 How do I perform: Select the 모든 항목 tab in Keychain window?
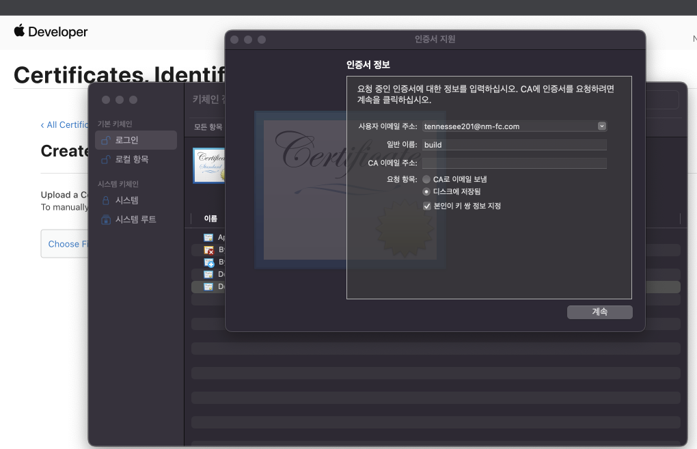[208, 127]
